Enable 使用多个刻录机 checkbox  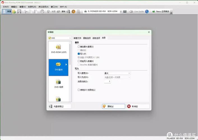point(79,90)
